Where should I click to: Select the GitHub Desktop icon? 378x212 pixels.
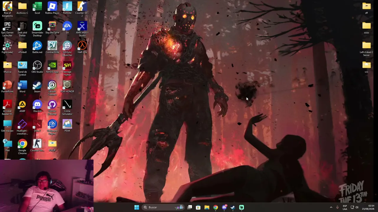(x=52, y=107)
